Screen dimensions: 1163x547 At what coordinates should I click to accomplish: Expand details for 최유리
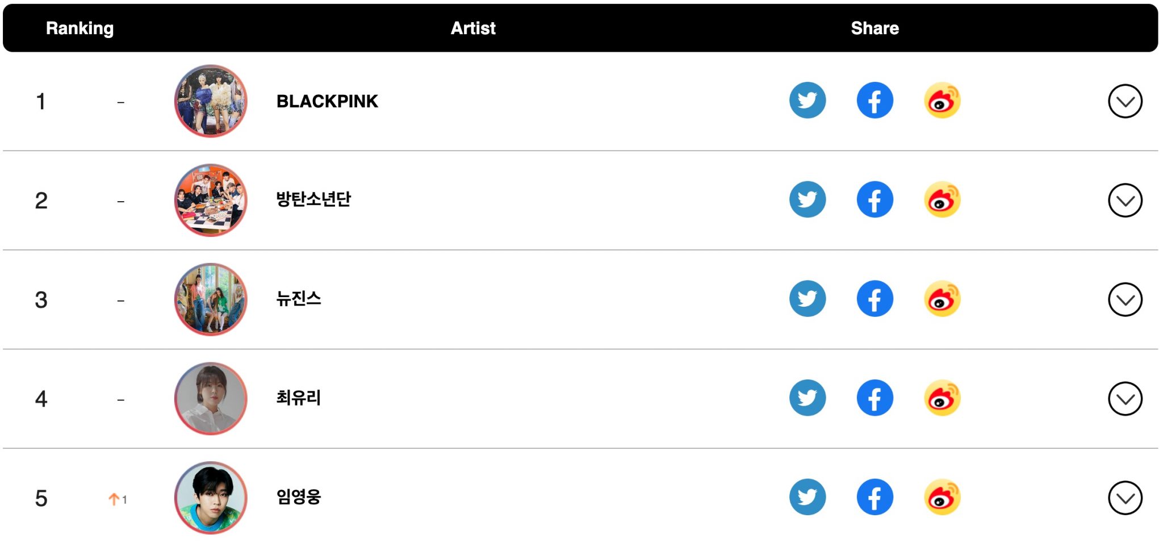tap(1126, 398)
